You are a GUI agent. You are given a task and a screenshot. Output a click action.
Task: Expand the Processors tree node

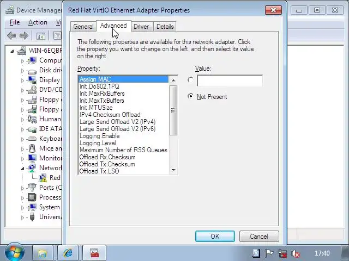coord(22,198)
